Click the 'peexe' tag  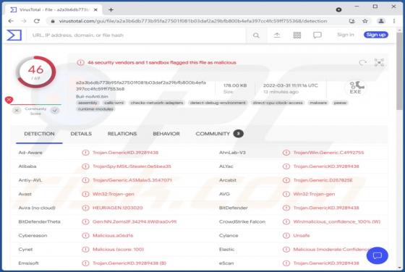tap(340, 103)
